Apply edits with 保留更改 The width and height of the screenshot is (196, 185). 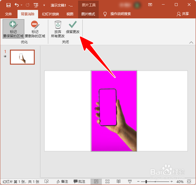[73, 27]
